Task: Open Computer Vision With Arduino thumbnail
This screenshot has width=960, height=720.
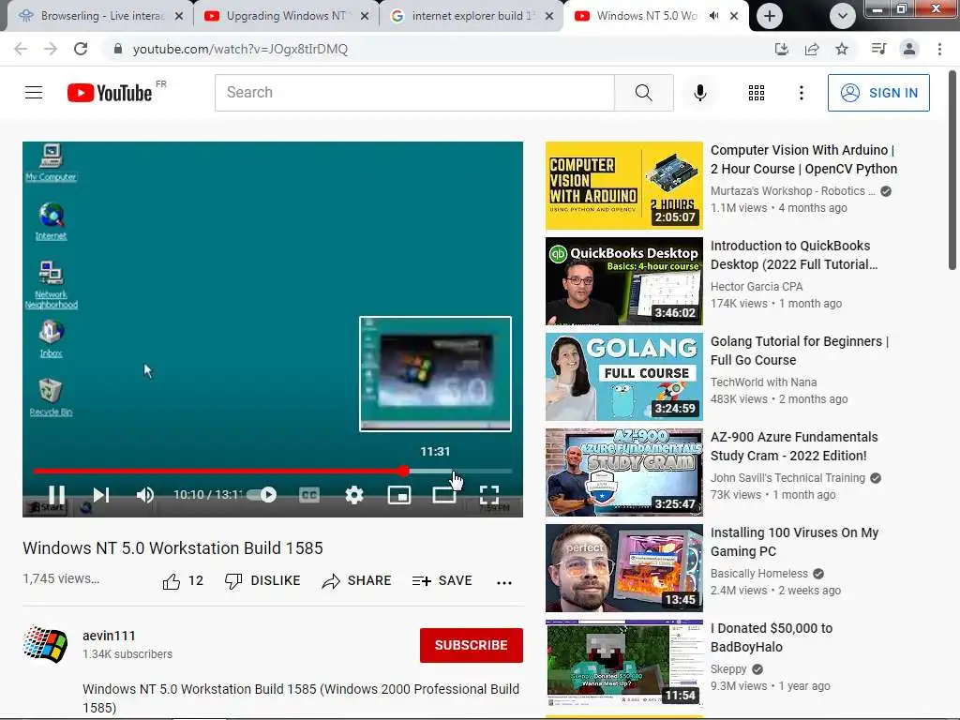Action: [x=623, y=186]
